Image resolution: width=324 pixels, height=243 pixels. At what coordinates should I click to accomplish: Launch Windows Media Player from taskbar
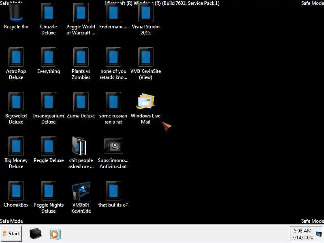tap(55, 234)
